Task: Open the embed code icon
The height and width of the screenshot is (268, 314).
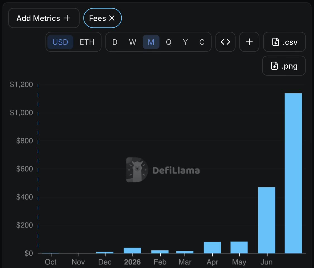Action: 225,42
